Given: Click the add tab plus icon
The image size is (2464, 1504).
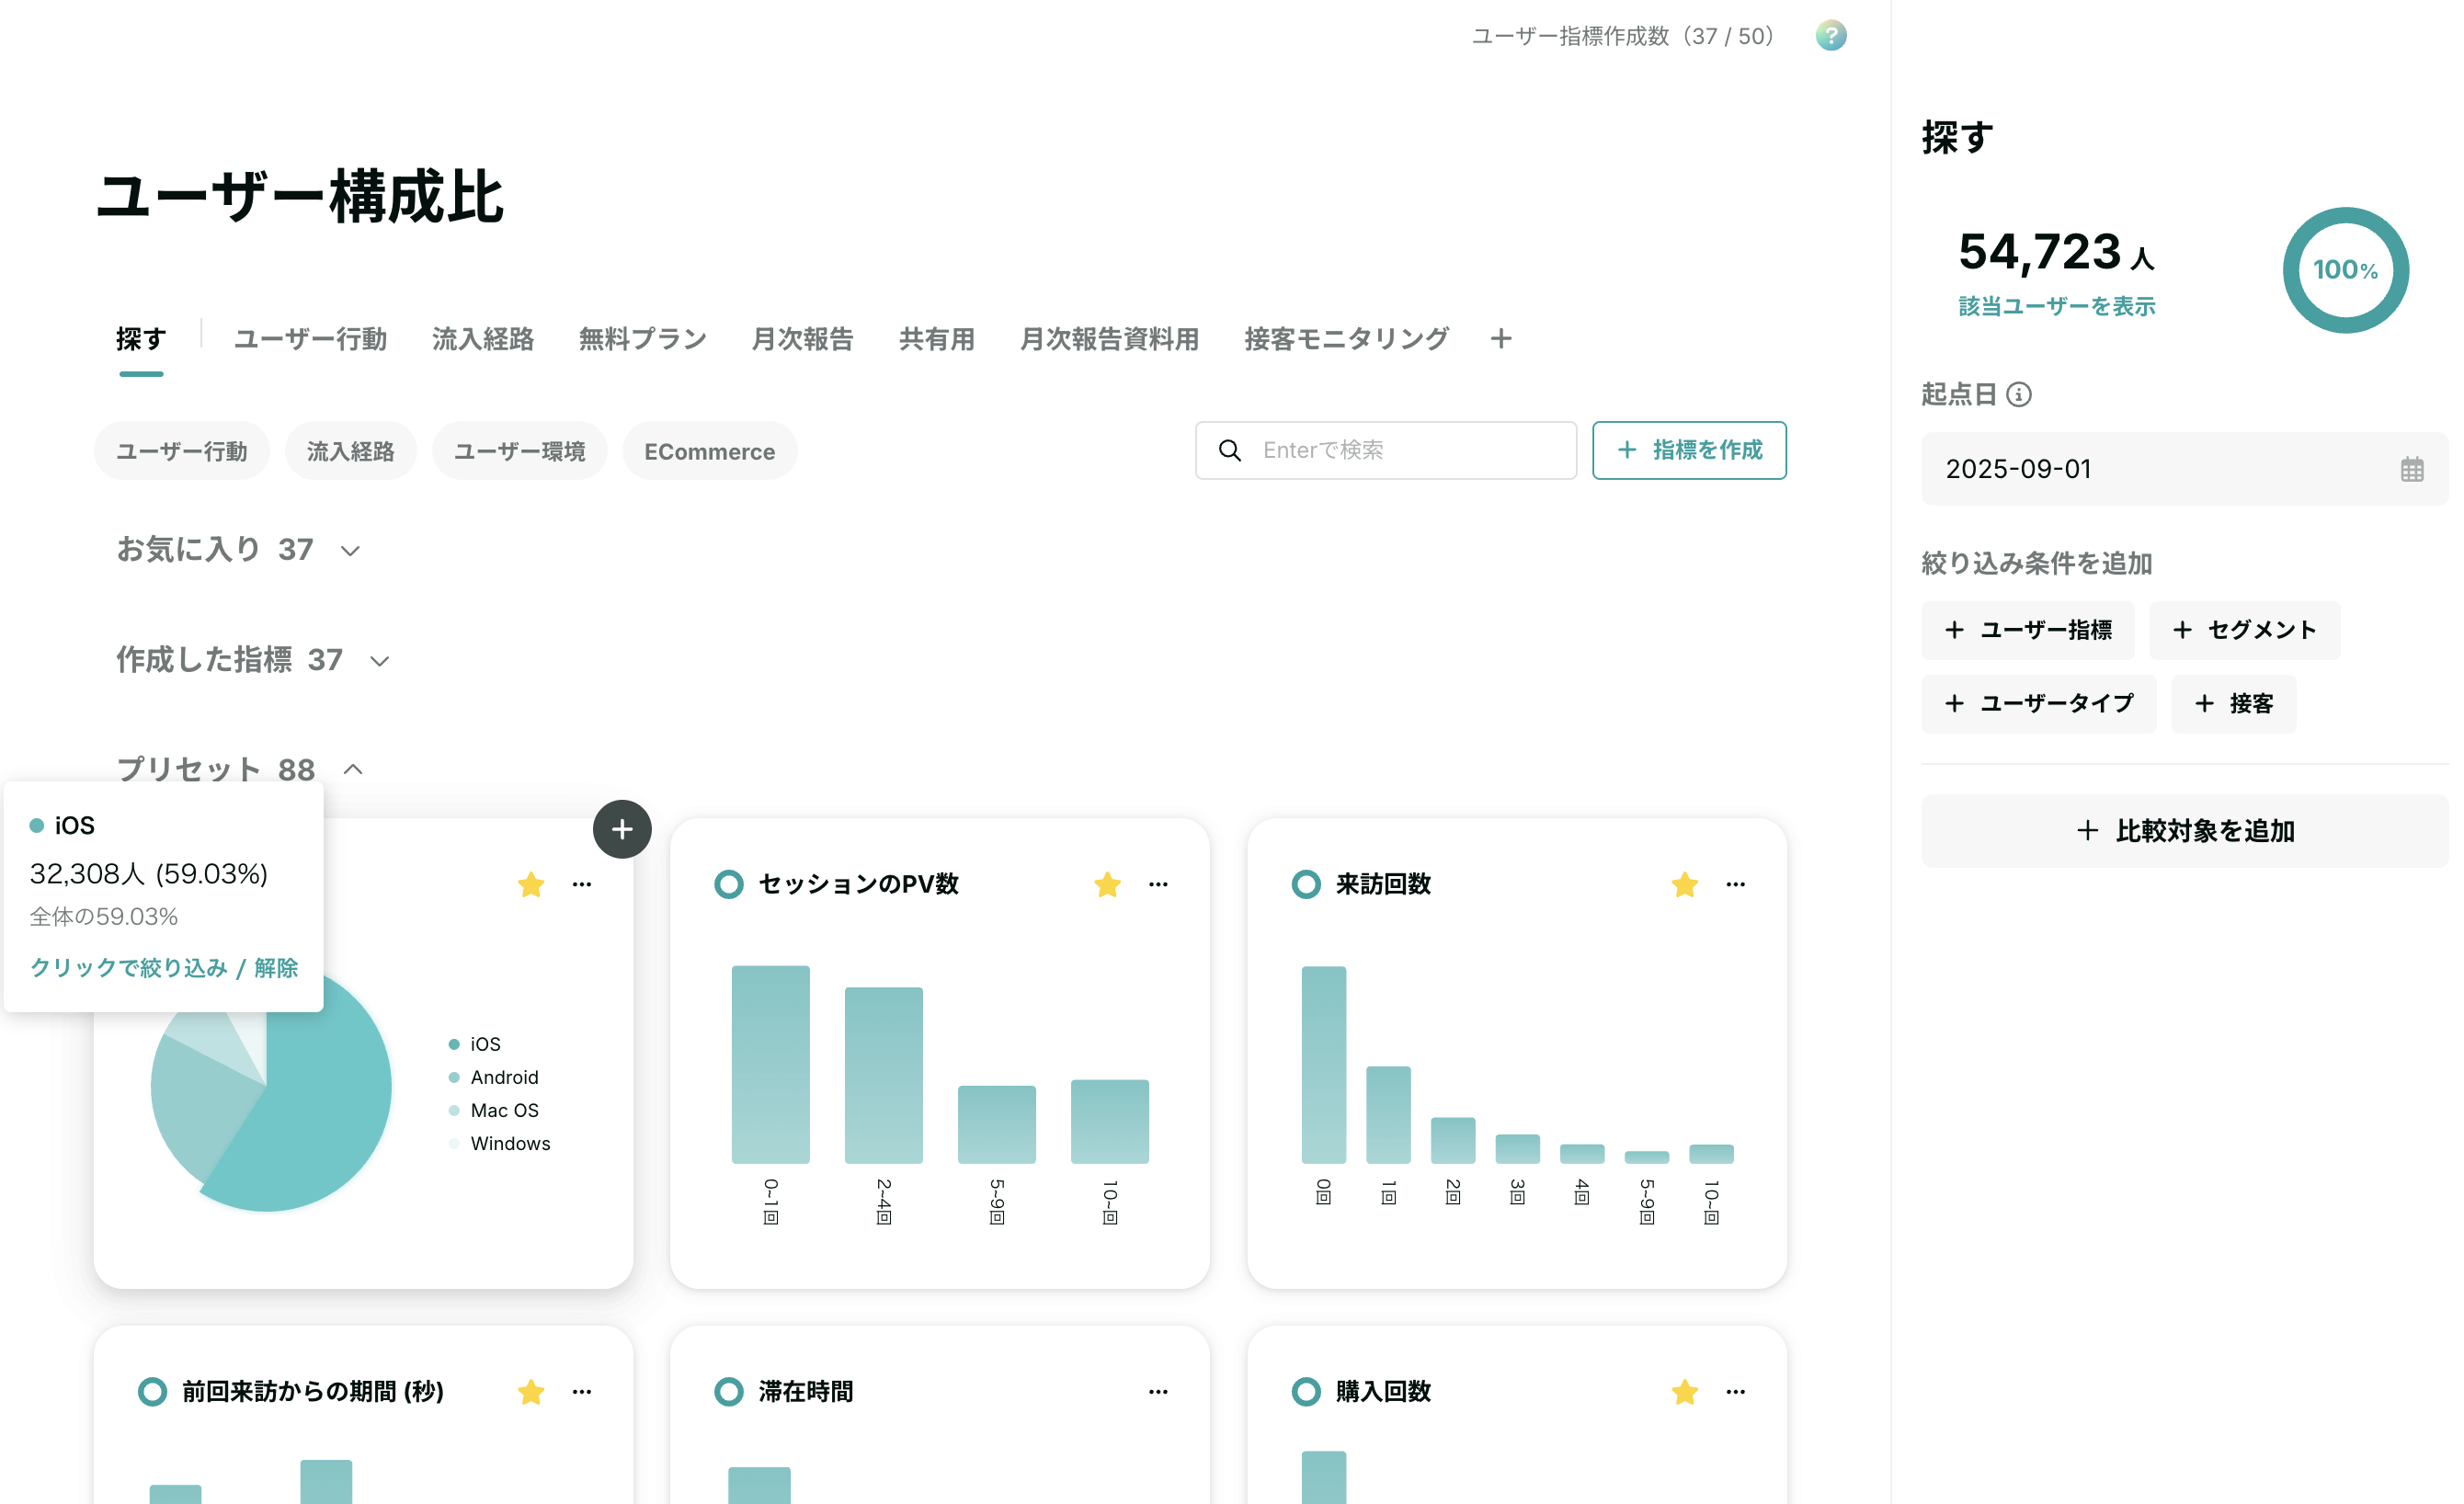Looking at the screenshot, I should click(1500, 339).
